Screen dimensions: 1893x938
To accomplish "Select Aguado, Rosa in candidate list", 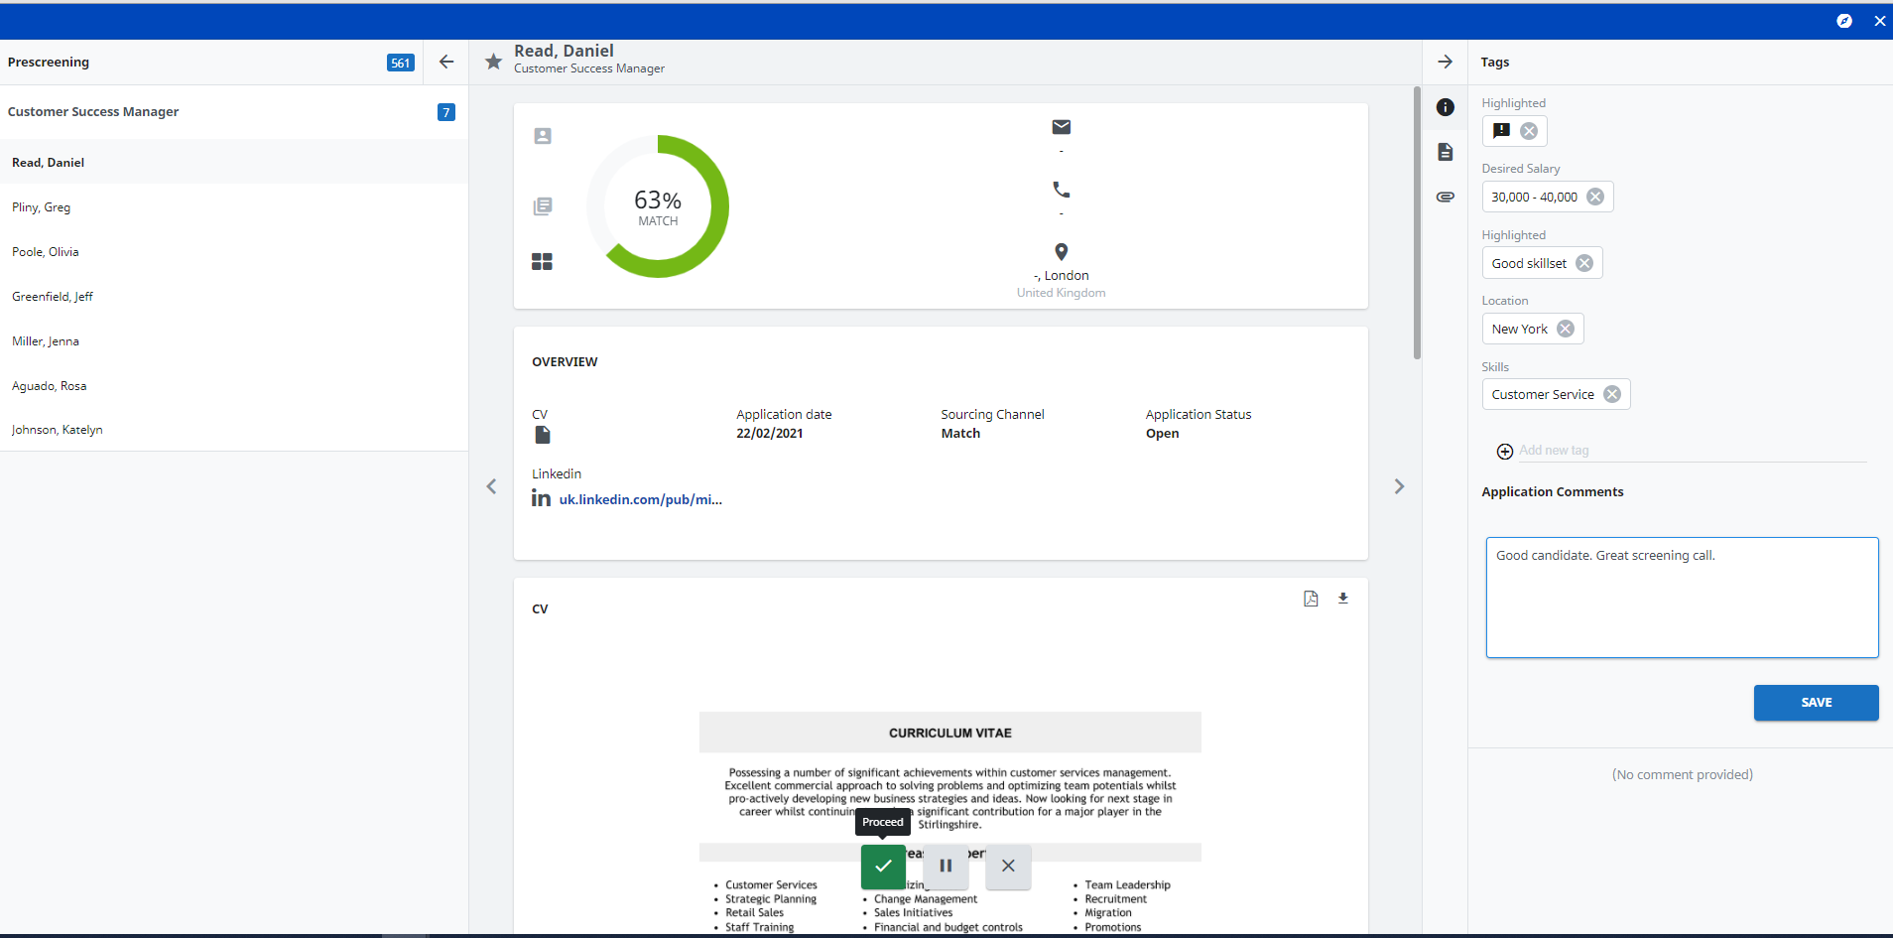I will 234,385.
